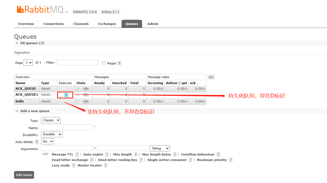Image resolution: width=327 pixels, height=183 pixels.
Task: Add the Max length argument
Action: coord(123,155)
